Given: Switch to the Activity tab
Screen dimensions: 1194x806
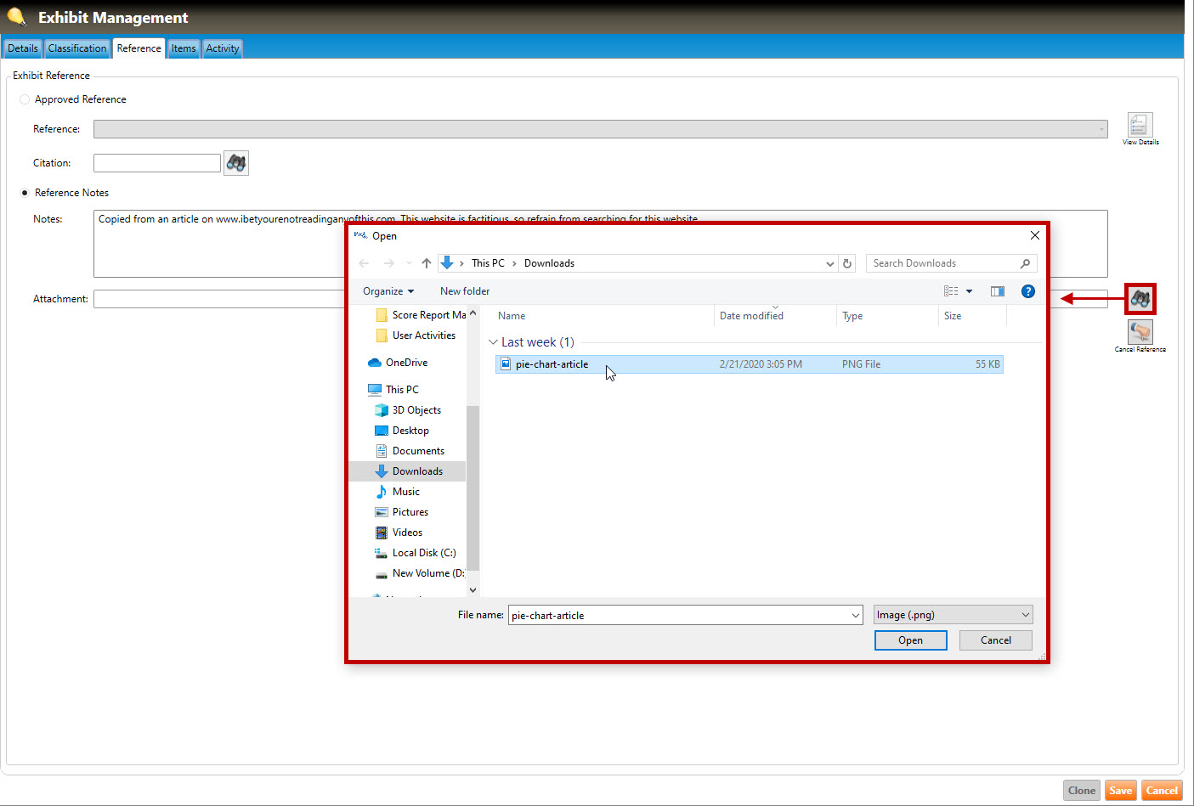Looking at the screenshot, I should (223, 48).
